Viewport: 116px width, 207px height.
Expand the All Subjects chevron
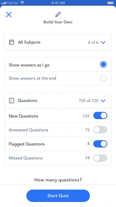[103, 43]
